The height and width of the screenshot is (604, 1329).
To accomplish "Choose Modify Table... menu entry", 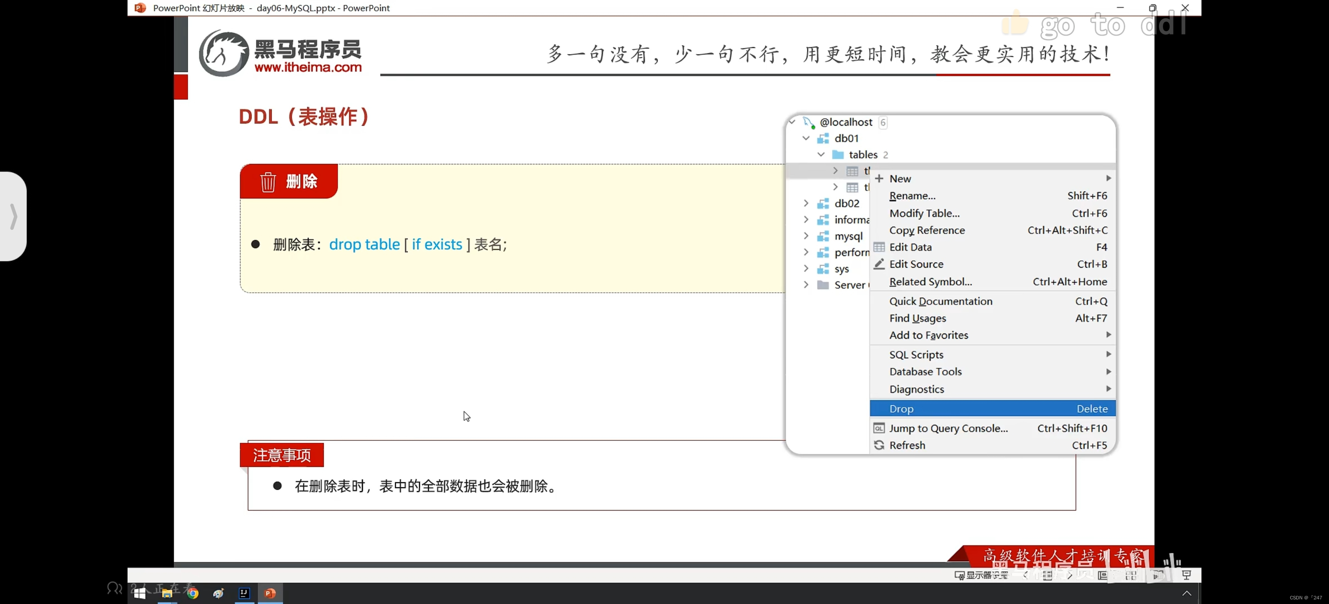I will pos(993,213).
